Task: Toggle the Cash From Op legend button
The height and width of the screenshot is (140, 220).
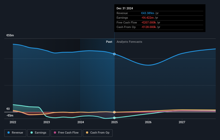Action: click(x=98, y=133)
